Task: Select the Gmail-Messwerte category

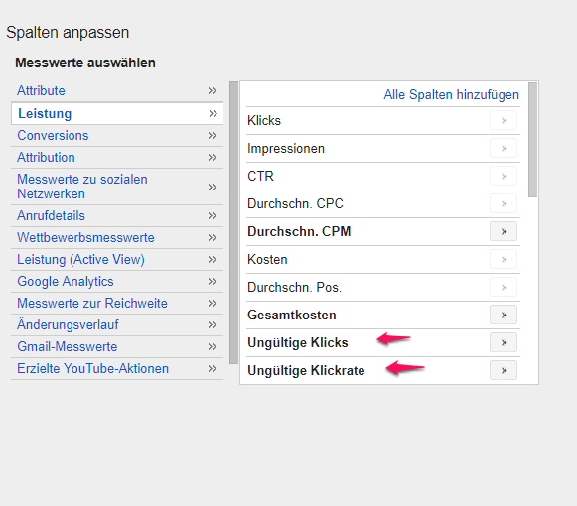Action: coord(117,347)
